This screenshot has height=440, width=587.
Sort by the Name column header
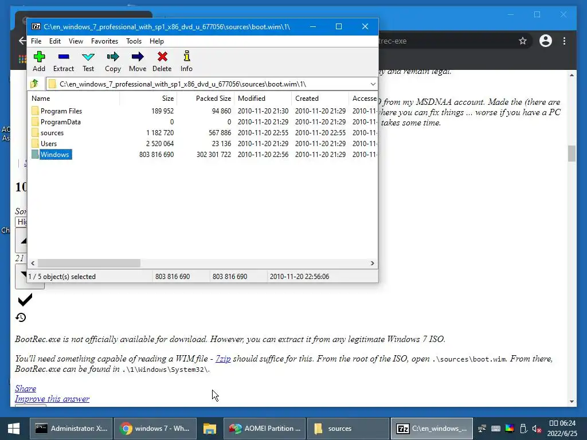point(74,99)
